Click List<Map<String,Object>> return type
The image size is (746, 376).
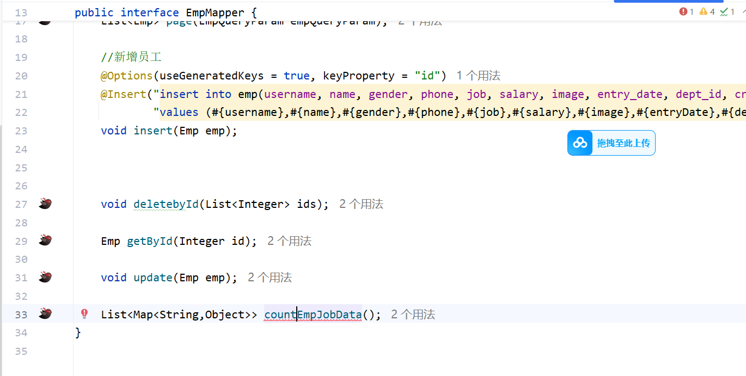[179, 315]
